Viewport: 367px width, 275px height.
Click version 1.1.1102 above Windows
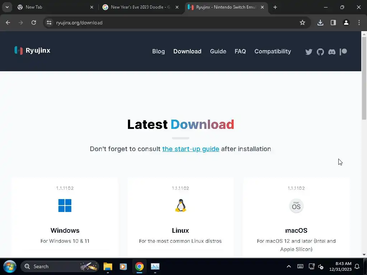65,188
